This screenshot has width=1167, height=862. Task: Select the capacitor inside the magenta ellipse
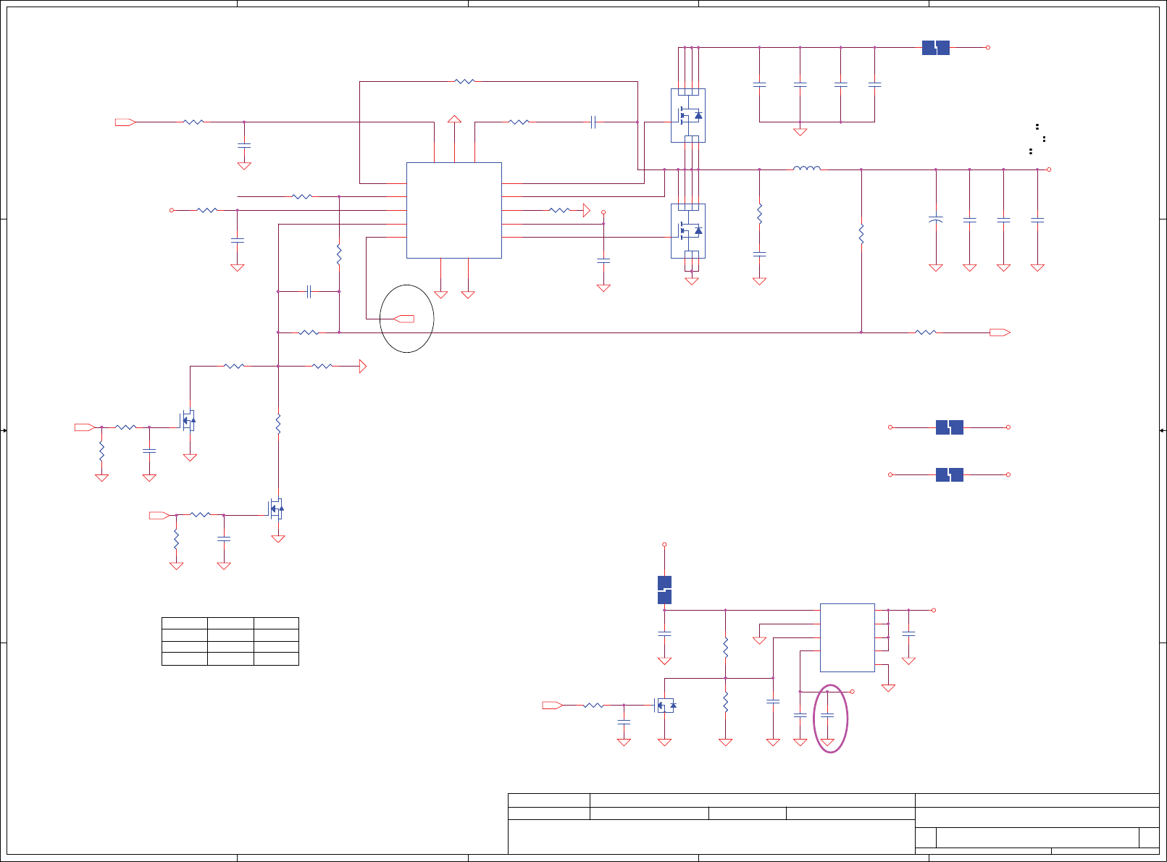[827, 715]
